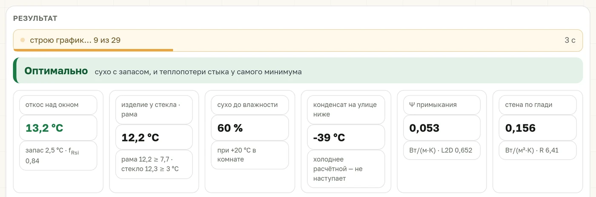Click the label стена по глади
596x197 pixels.
[529, 105]
